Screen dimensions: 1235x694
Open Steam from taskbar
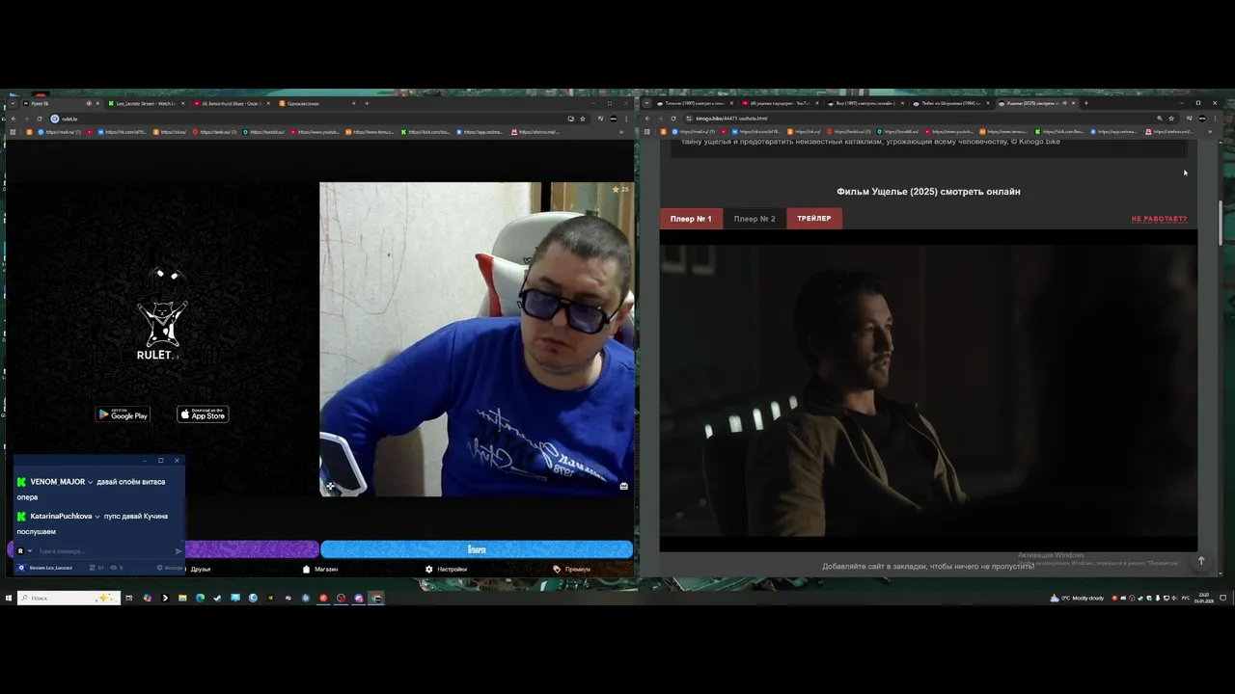pyautogui.click(x=217, y=598)
